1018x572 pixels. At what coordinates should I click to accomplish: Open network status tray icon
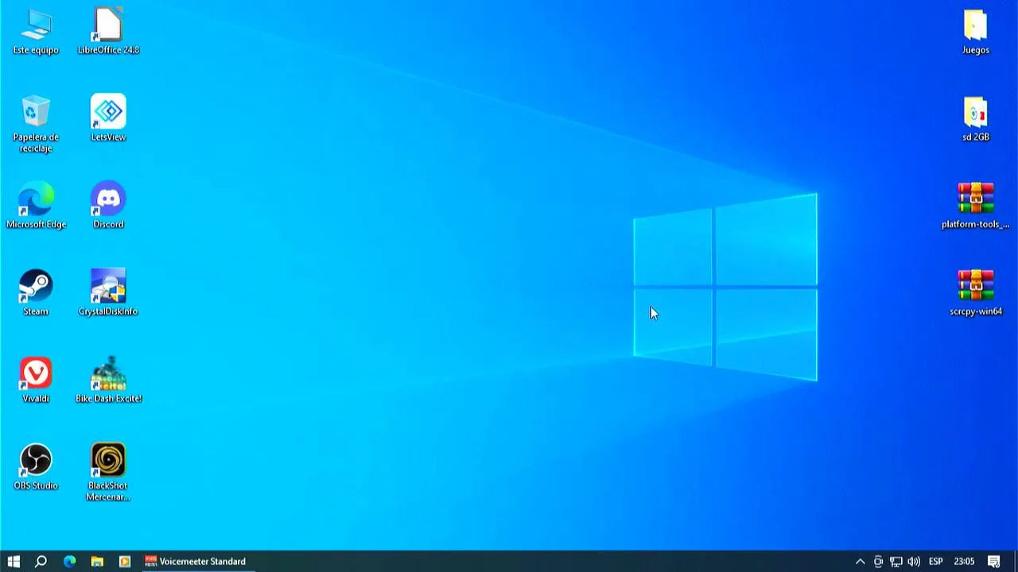896,562
